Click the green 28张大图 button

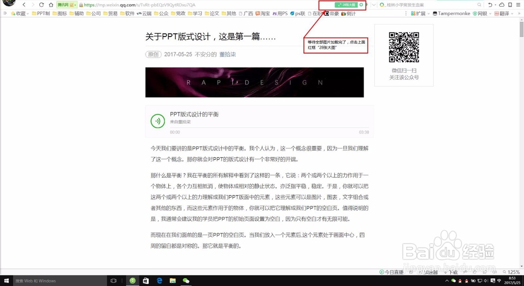(346, 5)
